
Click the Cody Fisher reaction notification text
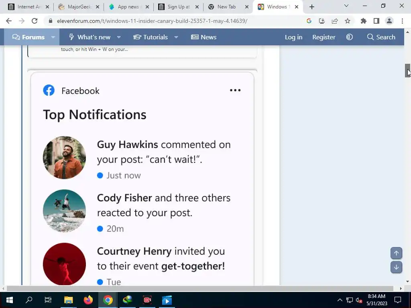click(x=164, y=205)
